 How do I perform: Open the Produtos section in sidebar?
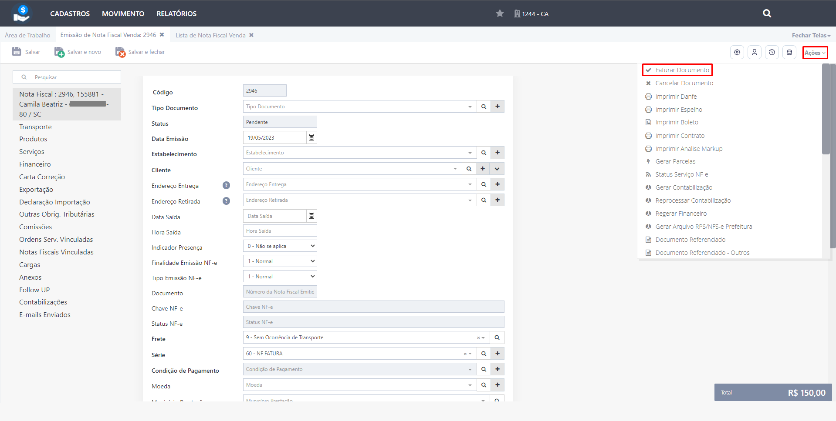(x=33, y=139)
